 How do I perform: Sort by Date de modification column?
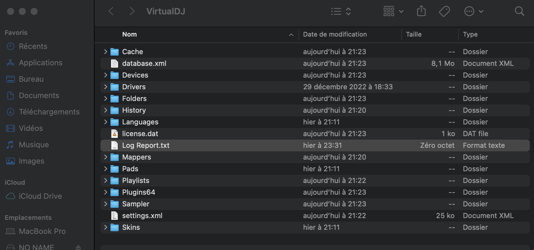[x=335, y=34]
